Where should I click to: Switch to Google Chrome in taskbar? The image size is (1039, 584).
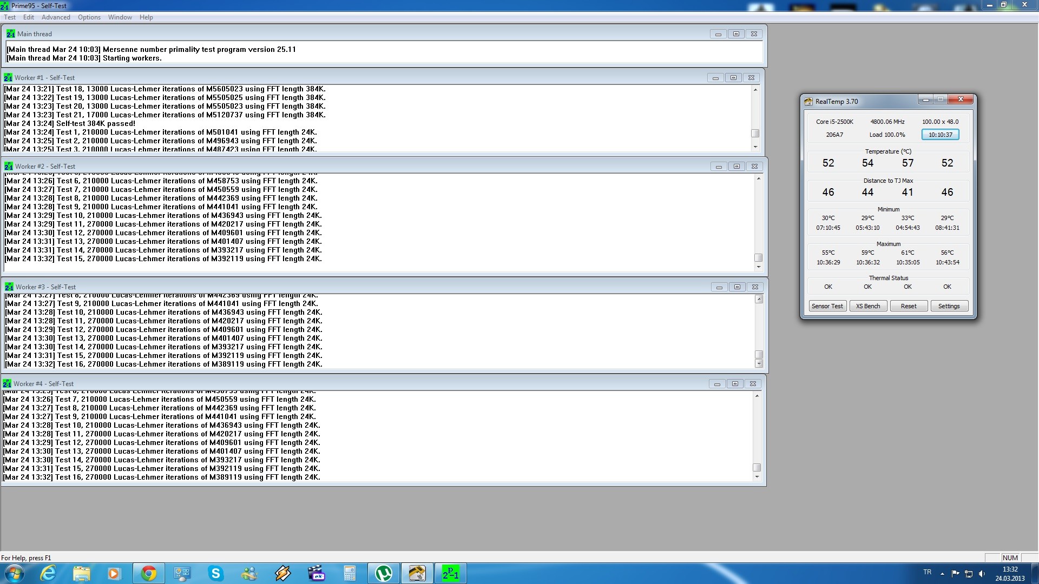click(x=149, y=573)
